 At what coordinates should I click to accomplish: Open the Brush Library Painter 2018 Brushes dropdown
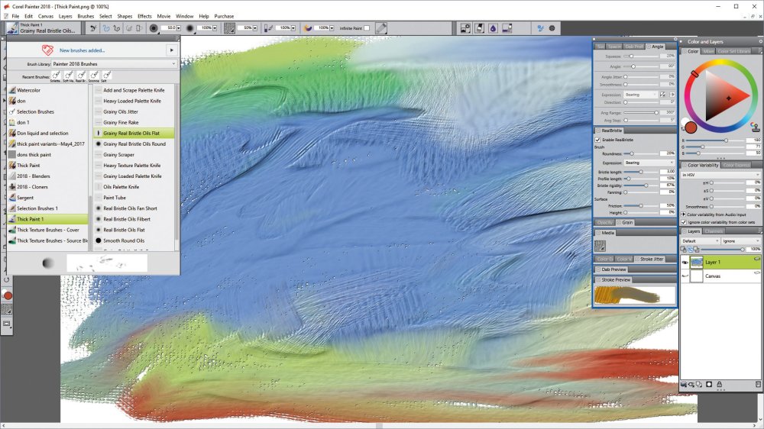(x=114, y=64)
